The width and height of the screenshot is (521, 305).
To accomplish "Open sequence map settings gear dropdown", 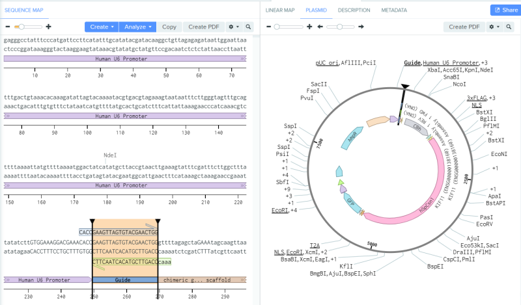I will (234, 27).
